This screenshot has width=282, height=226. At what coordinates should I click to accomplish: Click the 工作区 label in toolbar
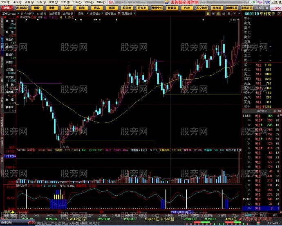pyautogui.click(x=260, y=8)
